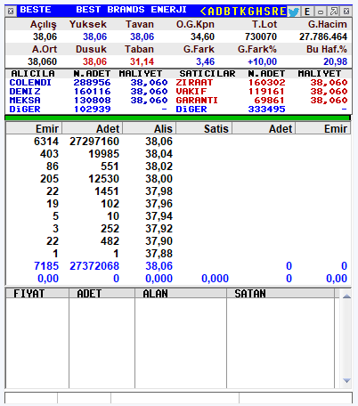The width and height of the screenshot is (358, 406).
Task: Click the yellow letter A shortcut
Action: pos(211,12)
